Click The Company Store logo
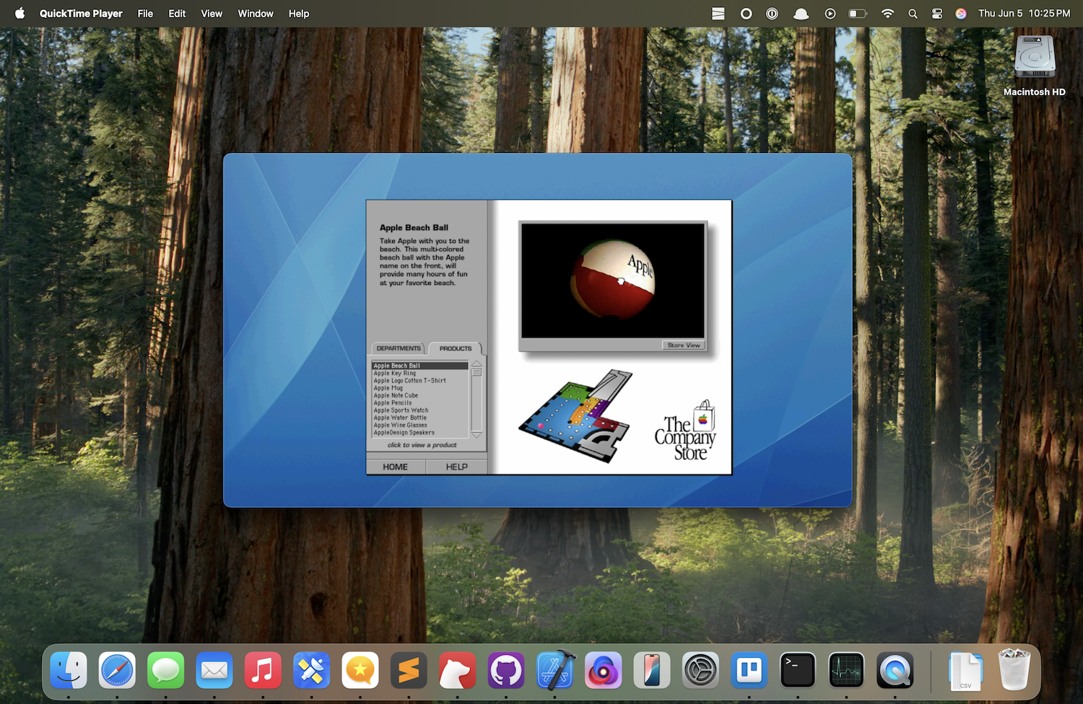This screenshot has width=1083, height=704. point(685,431)
